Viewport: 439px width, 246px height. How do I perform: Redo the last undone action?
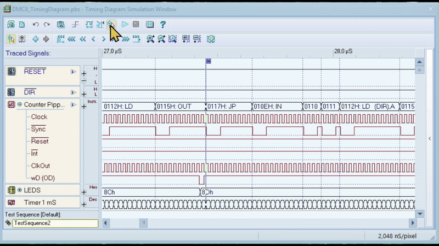[47, 25]
